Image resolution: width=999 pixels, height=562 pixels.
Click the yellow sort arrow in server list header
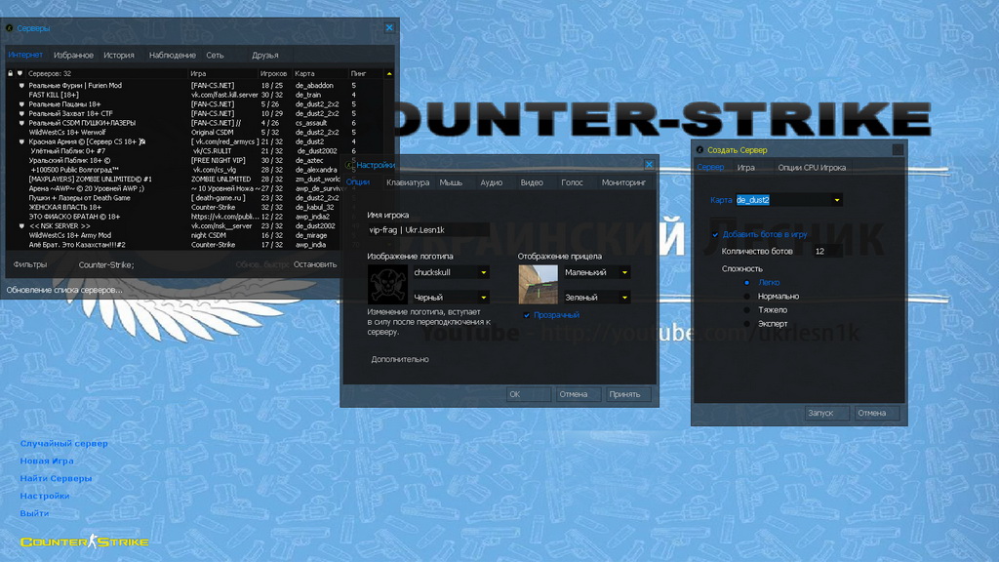(x=389, y=73)
